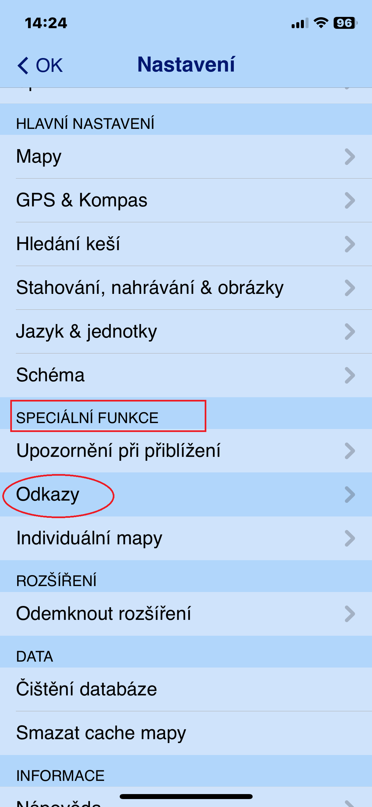The width and height of the screenshot is (372, 807).
Task: Open the Mapy settings row
Action: pos(186,157)
